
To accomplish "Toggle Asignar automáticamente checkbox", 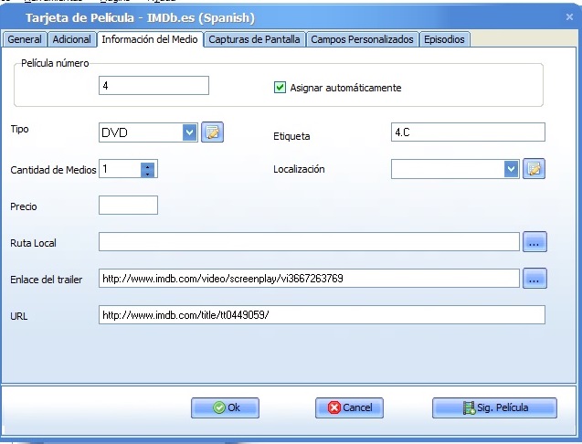I will pyautogui.click(x=280, y=89).
